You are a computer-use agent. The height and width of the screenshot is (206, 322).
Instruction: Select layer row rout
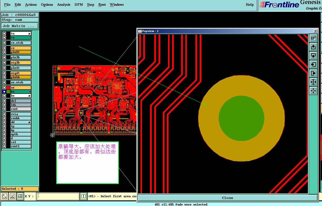pos(21,109)
